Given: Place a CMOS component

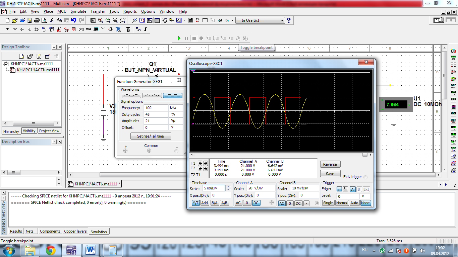Looking at the screenshot, I should [52, 29].
